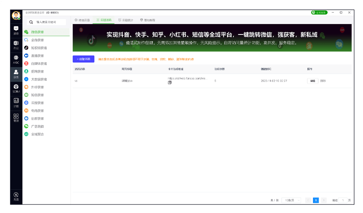Open the SCRM module icon

pyautogui.click(x=16, y=88)
